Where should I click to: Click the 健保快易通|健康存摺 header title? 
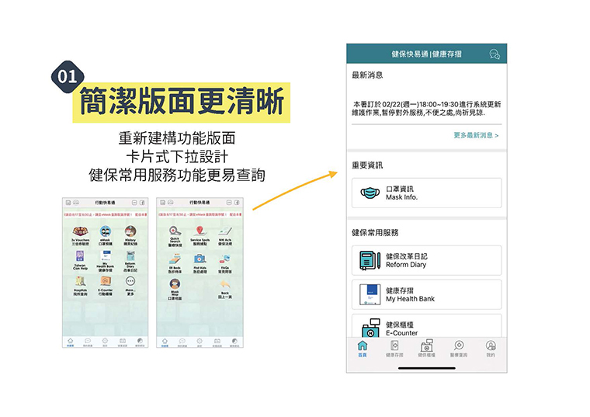click(426, 54)
